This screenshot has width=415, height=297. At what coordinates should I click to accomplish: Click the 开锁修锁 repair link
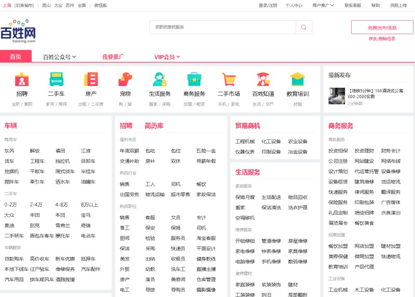[245, 241]
